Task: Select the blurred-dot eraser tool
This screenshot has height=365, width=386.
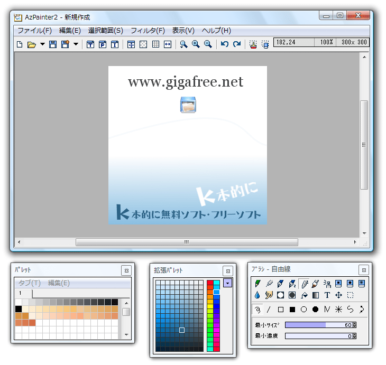Action: click(x=362, y=284)
